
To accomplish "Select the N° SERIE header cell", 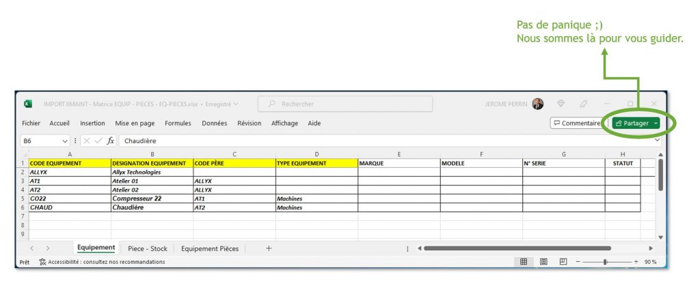I will [564, 164].
